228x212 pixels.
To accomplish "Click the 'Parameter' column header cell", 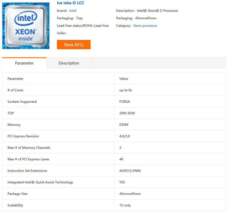I will click(58, 78).
